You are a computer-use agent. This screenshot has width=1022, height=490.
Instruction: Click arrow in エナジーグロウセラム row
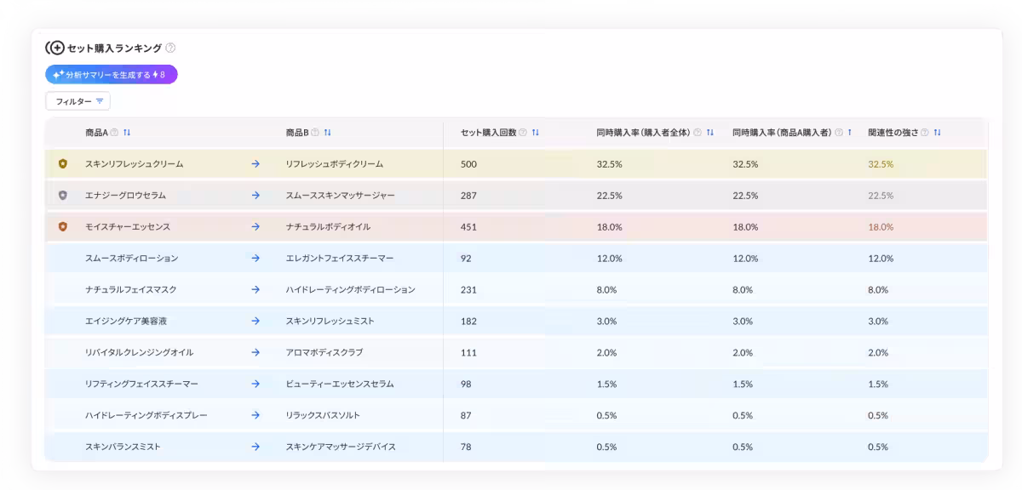point(255,195)
